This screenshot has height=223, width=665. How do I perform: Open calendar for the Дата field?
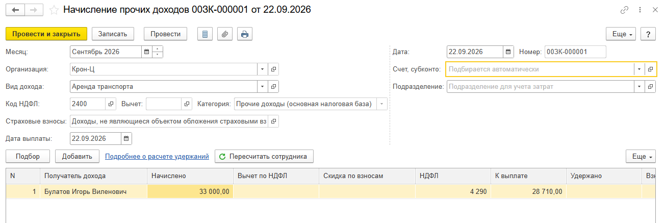pyautogui.click(x=508, y=52)
